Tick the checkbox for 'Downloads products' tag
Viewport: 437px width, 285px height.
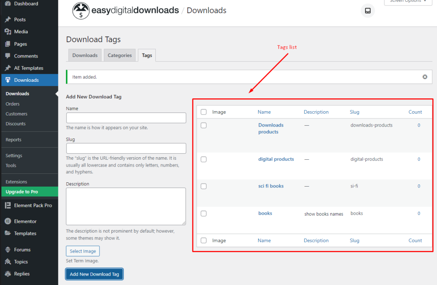[204, 125]
